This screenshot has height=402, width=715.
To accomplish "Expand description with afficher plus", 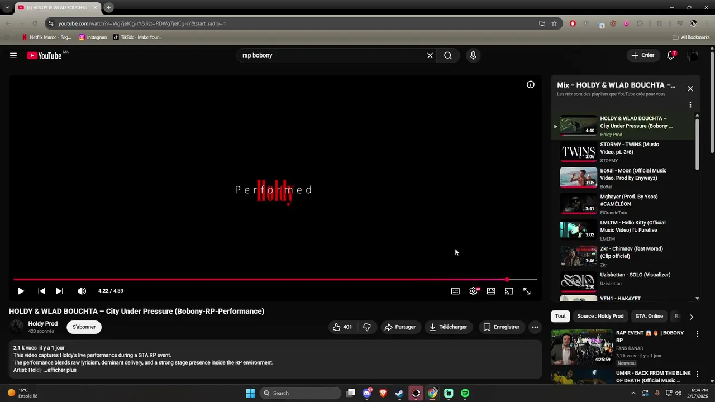I will click(x=60, y=370).
